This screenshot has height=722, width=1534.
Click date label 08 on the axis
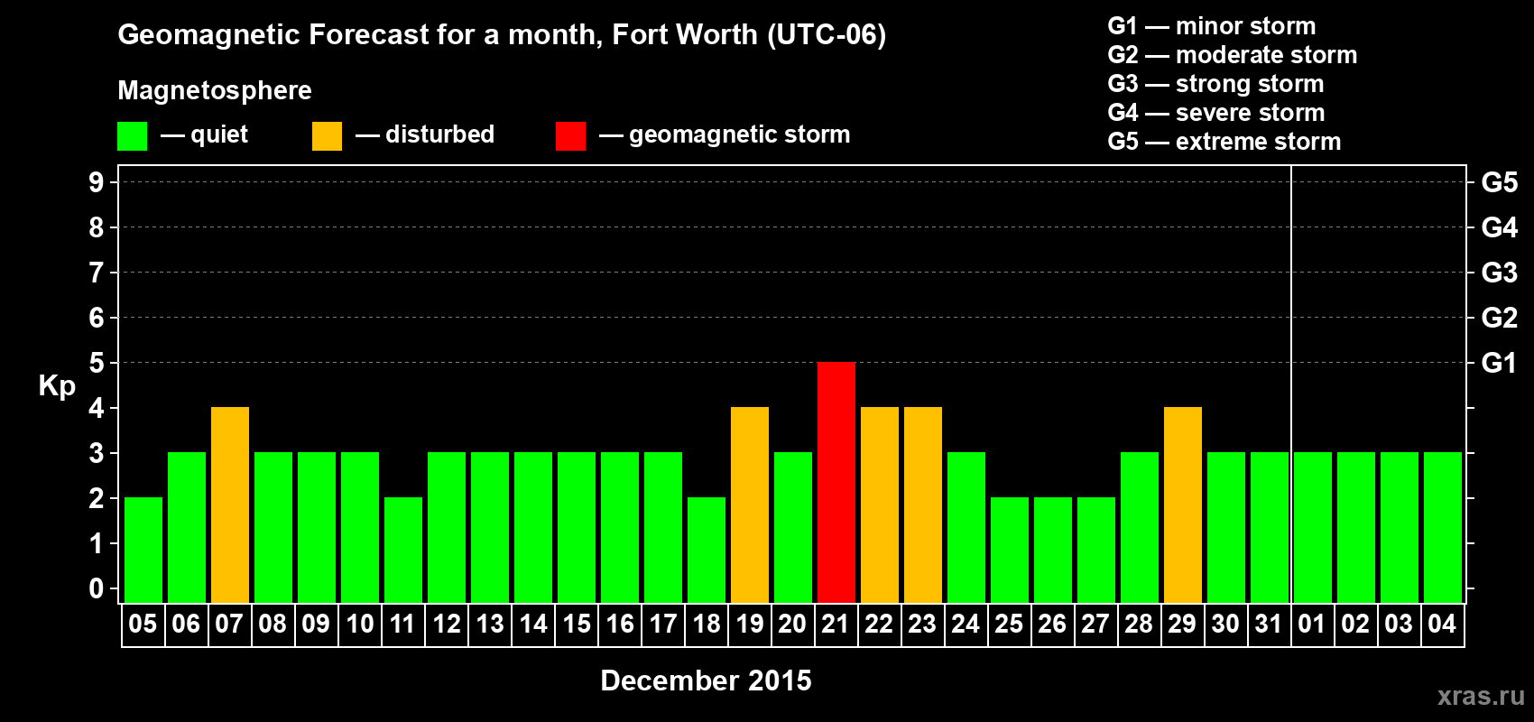[273, 624]
